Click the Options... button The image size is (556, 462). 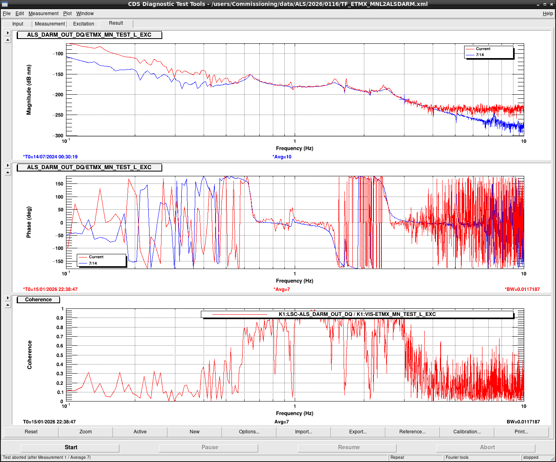click(x=249, y=432)
